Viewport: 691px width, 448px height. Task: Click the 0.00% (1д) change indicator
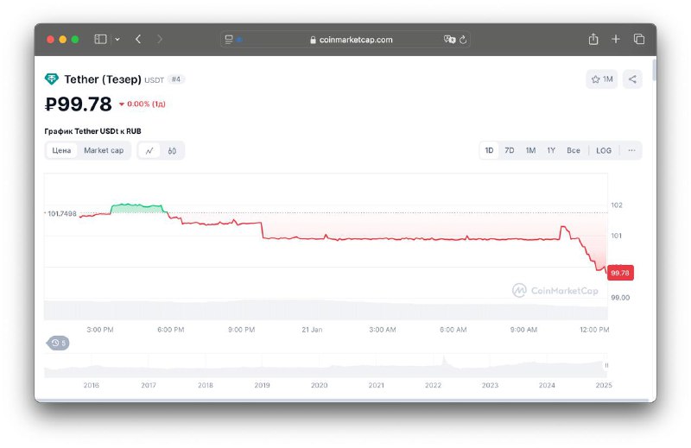[x=142, y=104]
